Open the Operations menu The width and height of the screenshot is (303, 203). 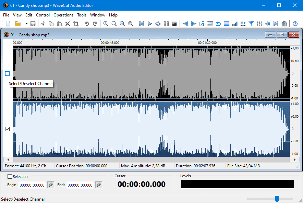tap(63, 15)
